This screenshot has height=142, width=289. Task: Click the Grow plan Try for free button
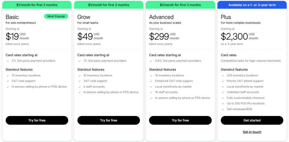pyautogui.click(x=108, y=120)
